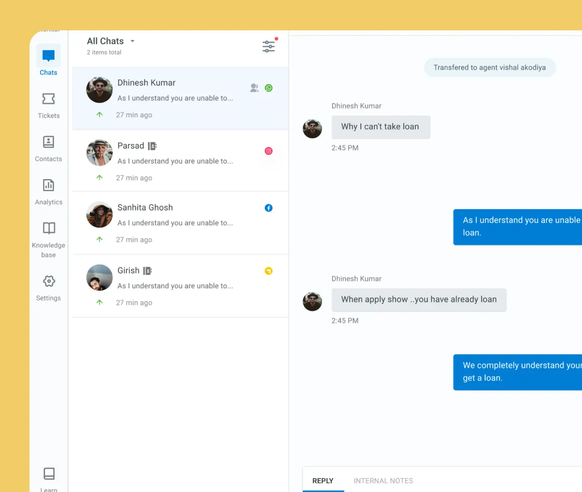Switch to the INTERNAL NOTES tab
This screenshot has height=492, width=582.
[x=383, y=481]
